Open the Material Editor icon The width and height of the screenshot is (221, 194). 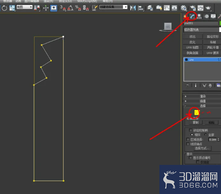click(184, 8)
